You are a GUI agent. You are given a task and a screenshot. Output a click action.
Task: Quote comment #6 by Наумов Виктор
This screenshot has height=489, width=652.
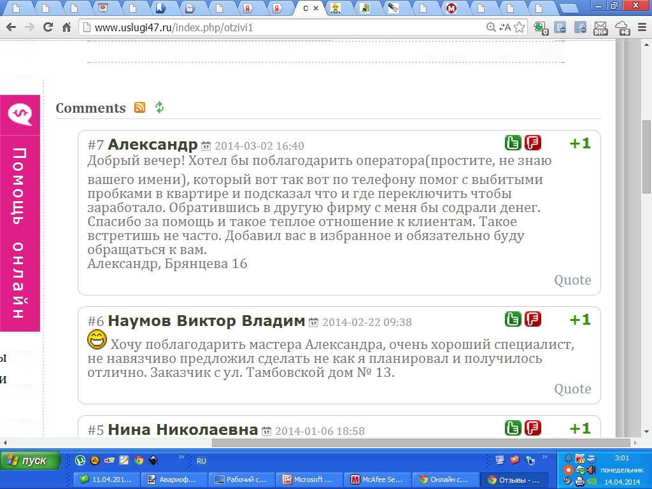[572, 388]
